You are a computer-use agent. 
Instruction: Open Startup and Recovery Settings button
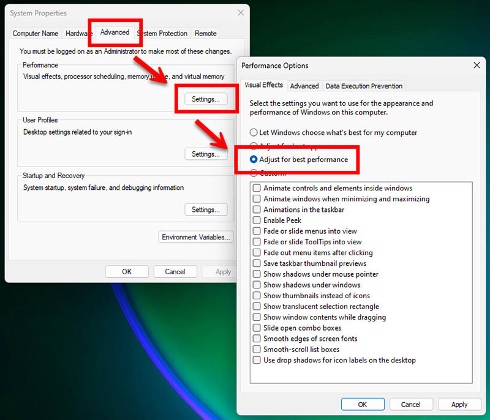click(206, 209)
